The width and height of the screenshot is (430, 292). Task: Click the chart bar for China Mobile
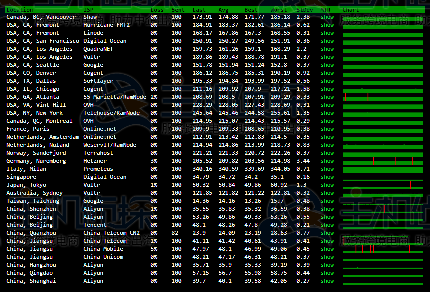382,249
